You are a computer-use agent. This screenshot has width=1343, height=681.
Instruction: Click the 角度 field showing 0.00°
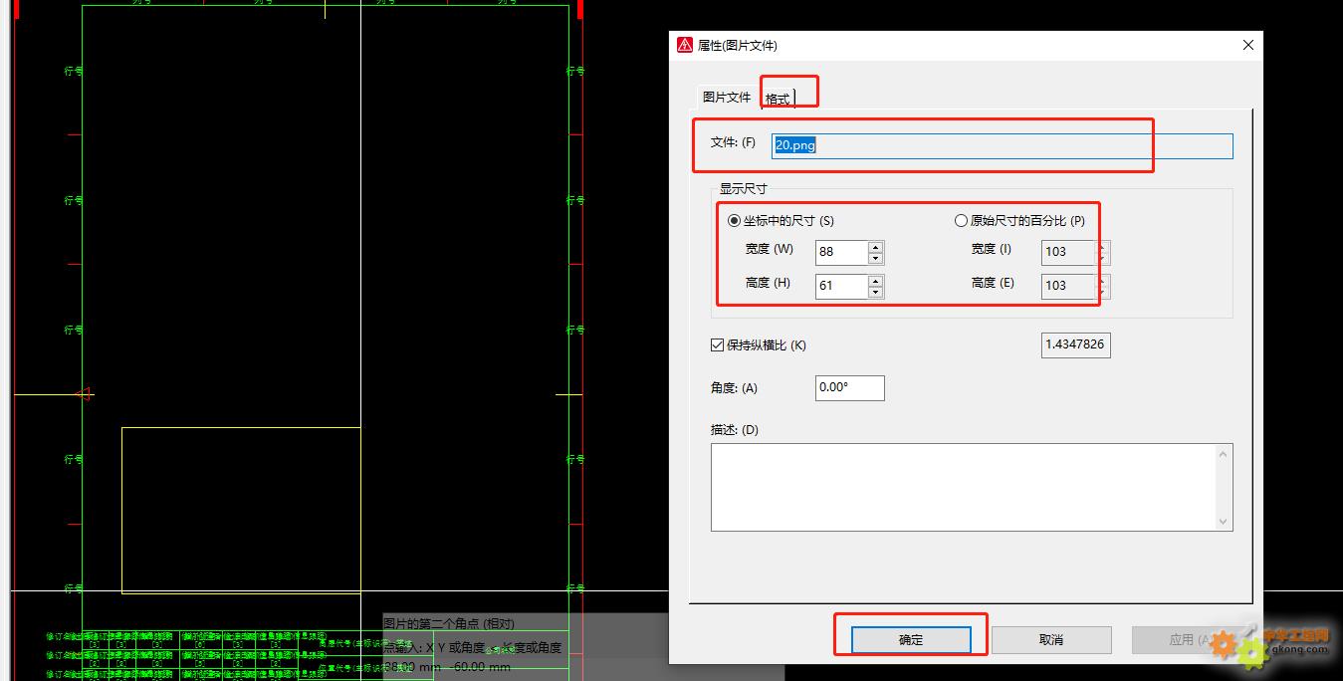[x=848, y=387]
